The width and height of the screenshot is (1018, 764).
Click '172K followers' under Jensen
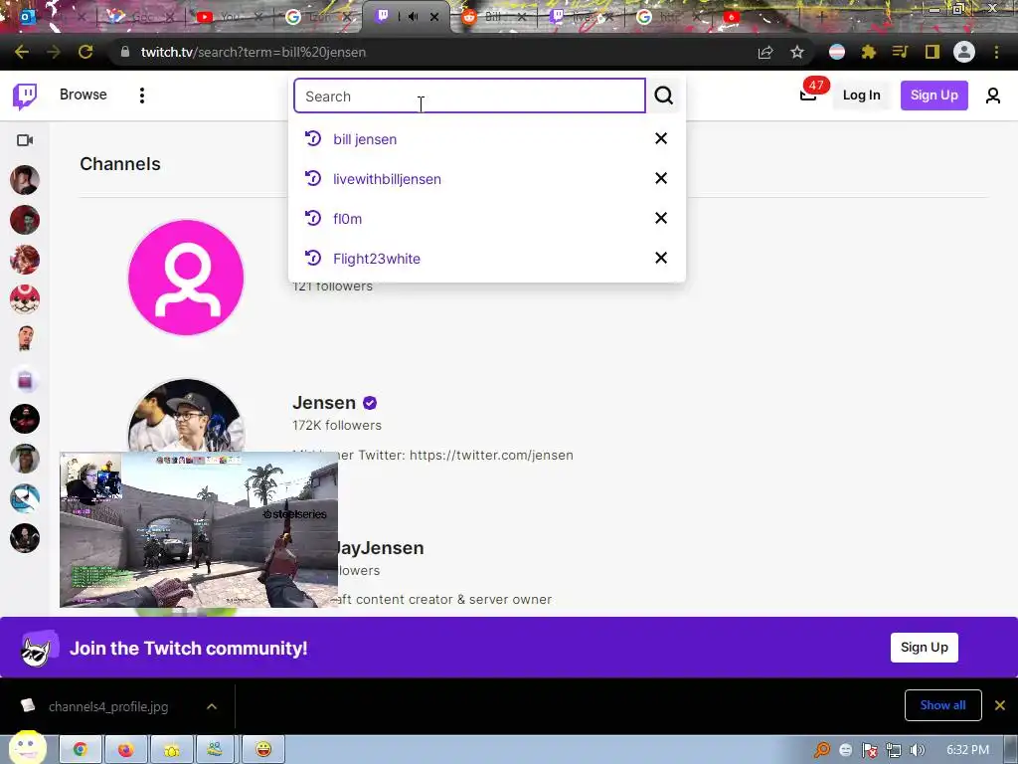coord(337,425)
